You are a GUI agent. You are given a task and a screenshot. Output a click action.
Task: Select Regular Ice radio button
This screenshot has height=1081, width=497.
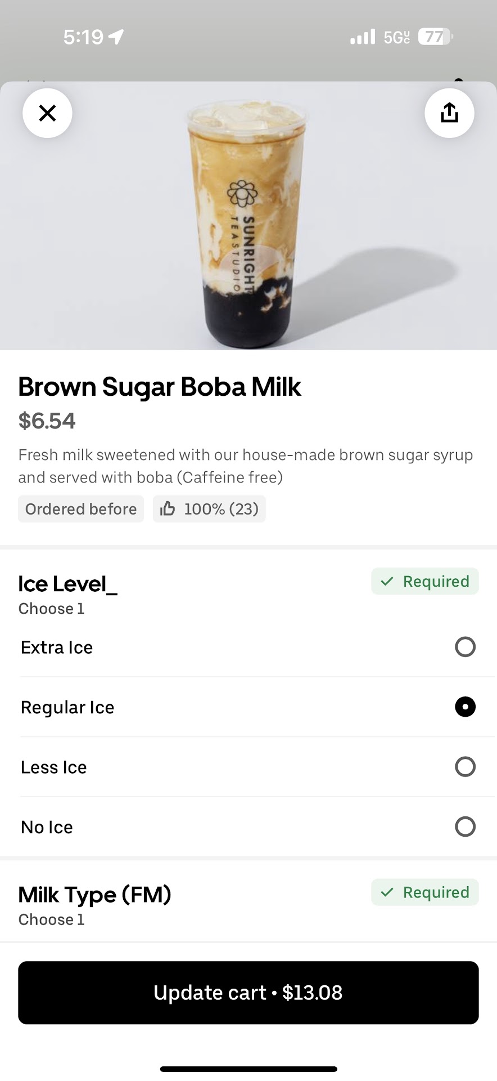(x=465, y=707)
